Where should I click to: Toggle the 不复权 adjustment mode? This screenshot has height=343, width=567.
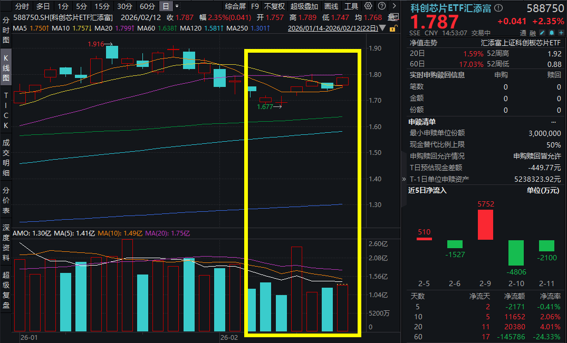(x=274, y=6)
